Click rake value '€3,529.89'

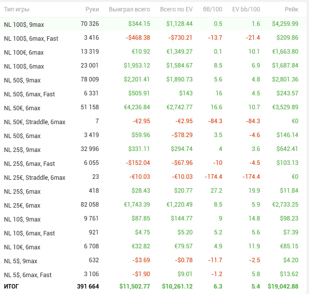pos(285,107)
